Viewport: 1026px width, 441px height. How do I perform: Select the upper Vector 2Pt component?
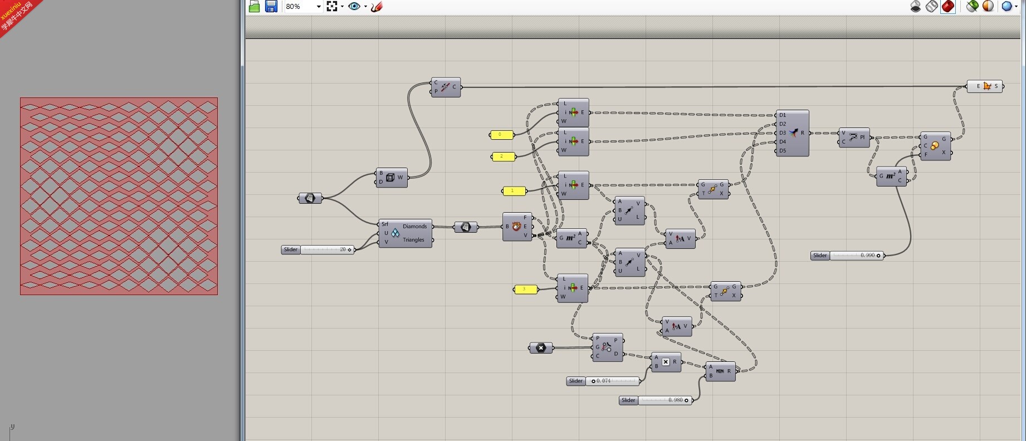pos(629,210)
